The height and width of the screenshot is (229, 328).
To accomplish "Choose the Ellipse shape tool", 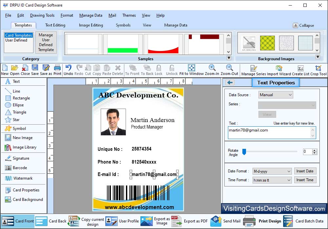I will point(14,105).
